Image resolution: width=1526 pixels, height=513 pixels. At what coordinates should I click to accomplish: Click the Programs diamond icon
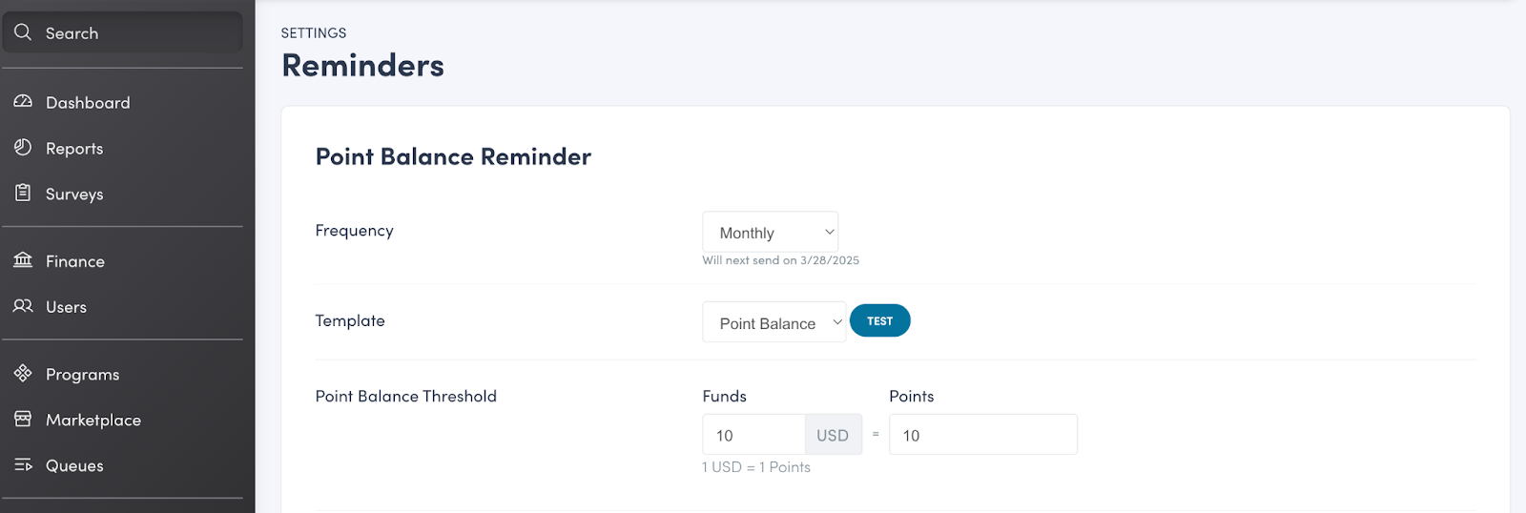click(x=23, y=373)
